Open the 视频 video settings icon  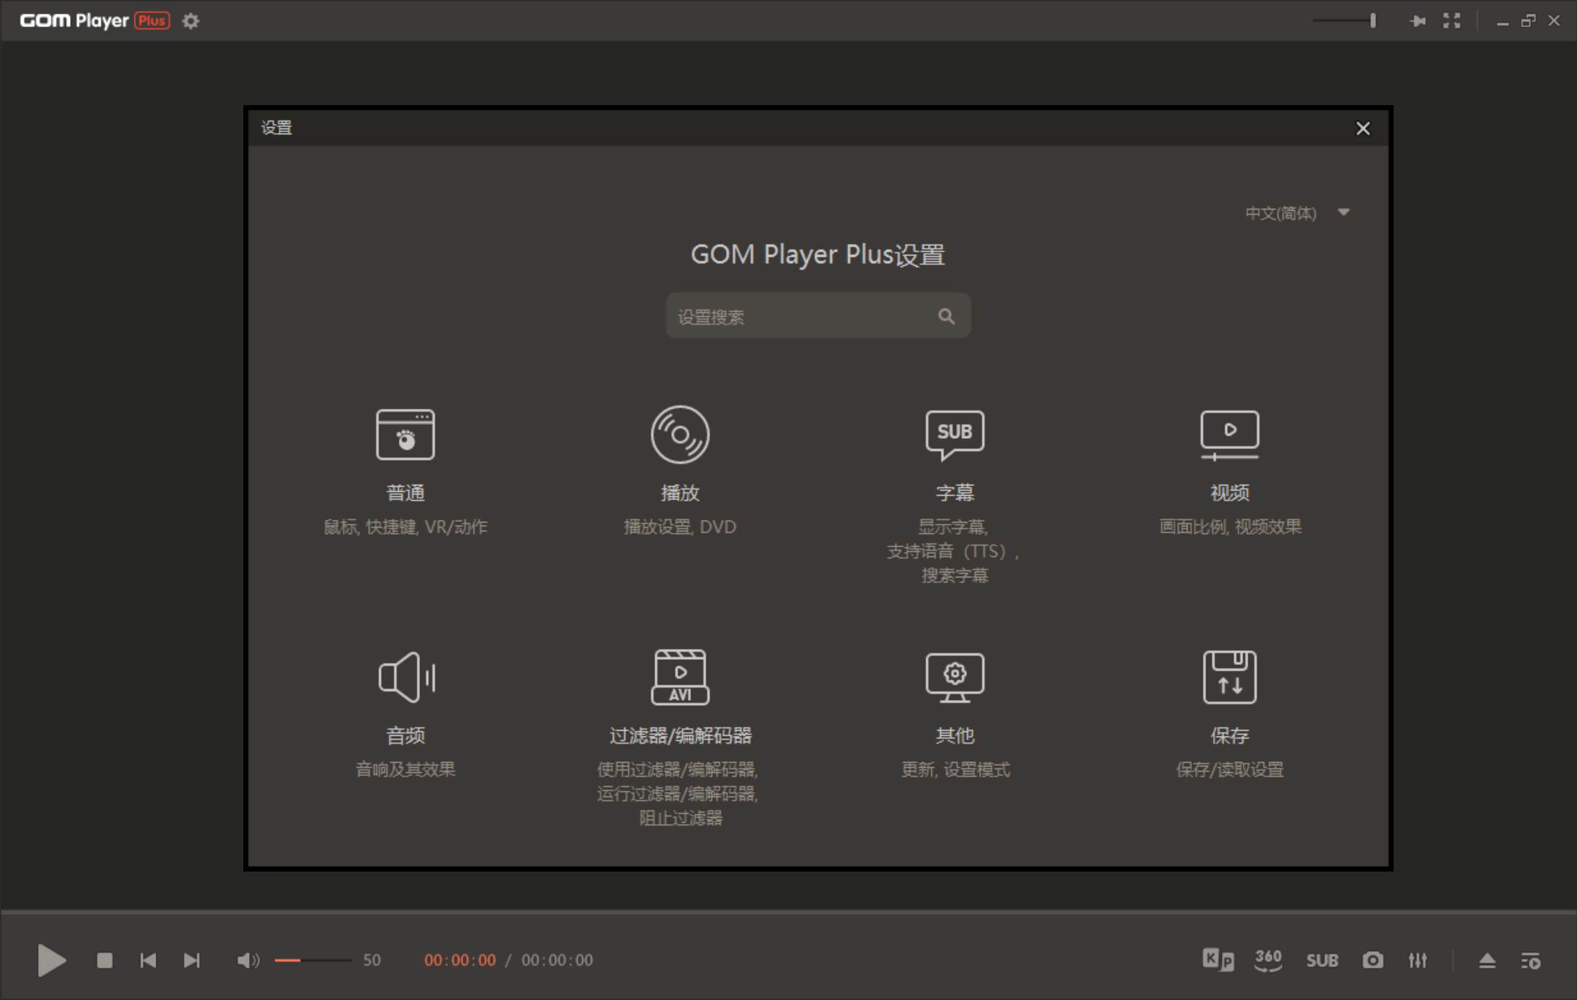pyautogui.click(x=1229, y=436)
